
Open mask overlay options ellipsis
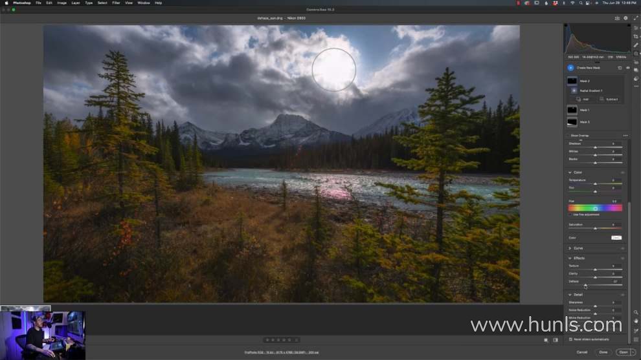point(625,136)
